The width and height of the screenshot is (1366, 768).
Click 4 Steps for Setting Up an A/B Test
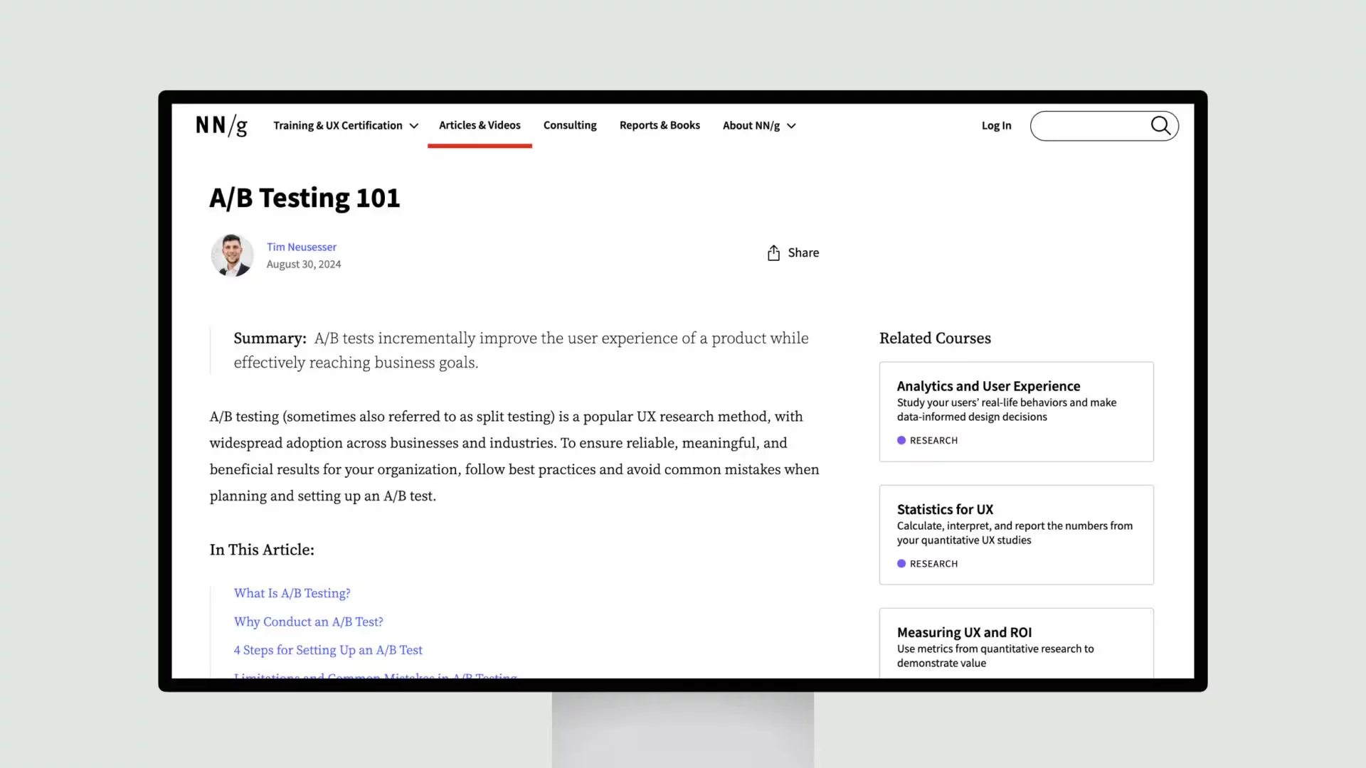click(x=327, y=650)
